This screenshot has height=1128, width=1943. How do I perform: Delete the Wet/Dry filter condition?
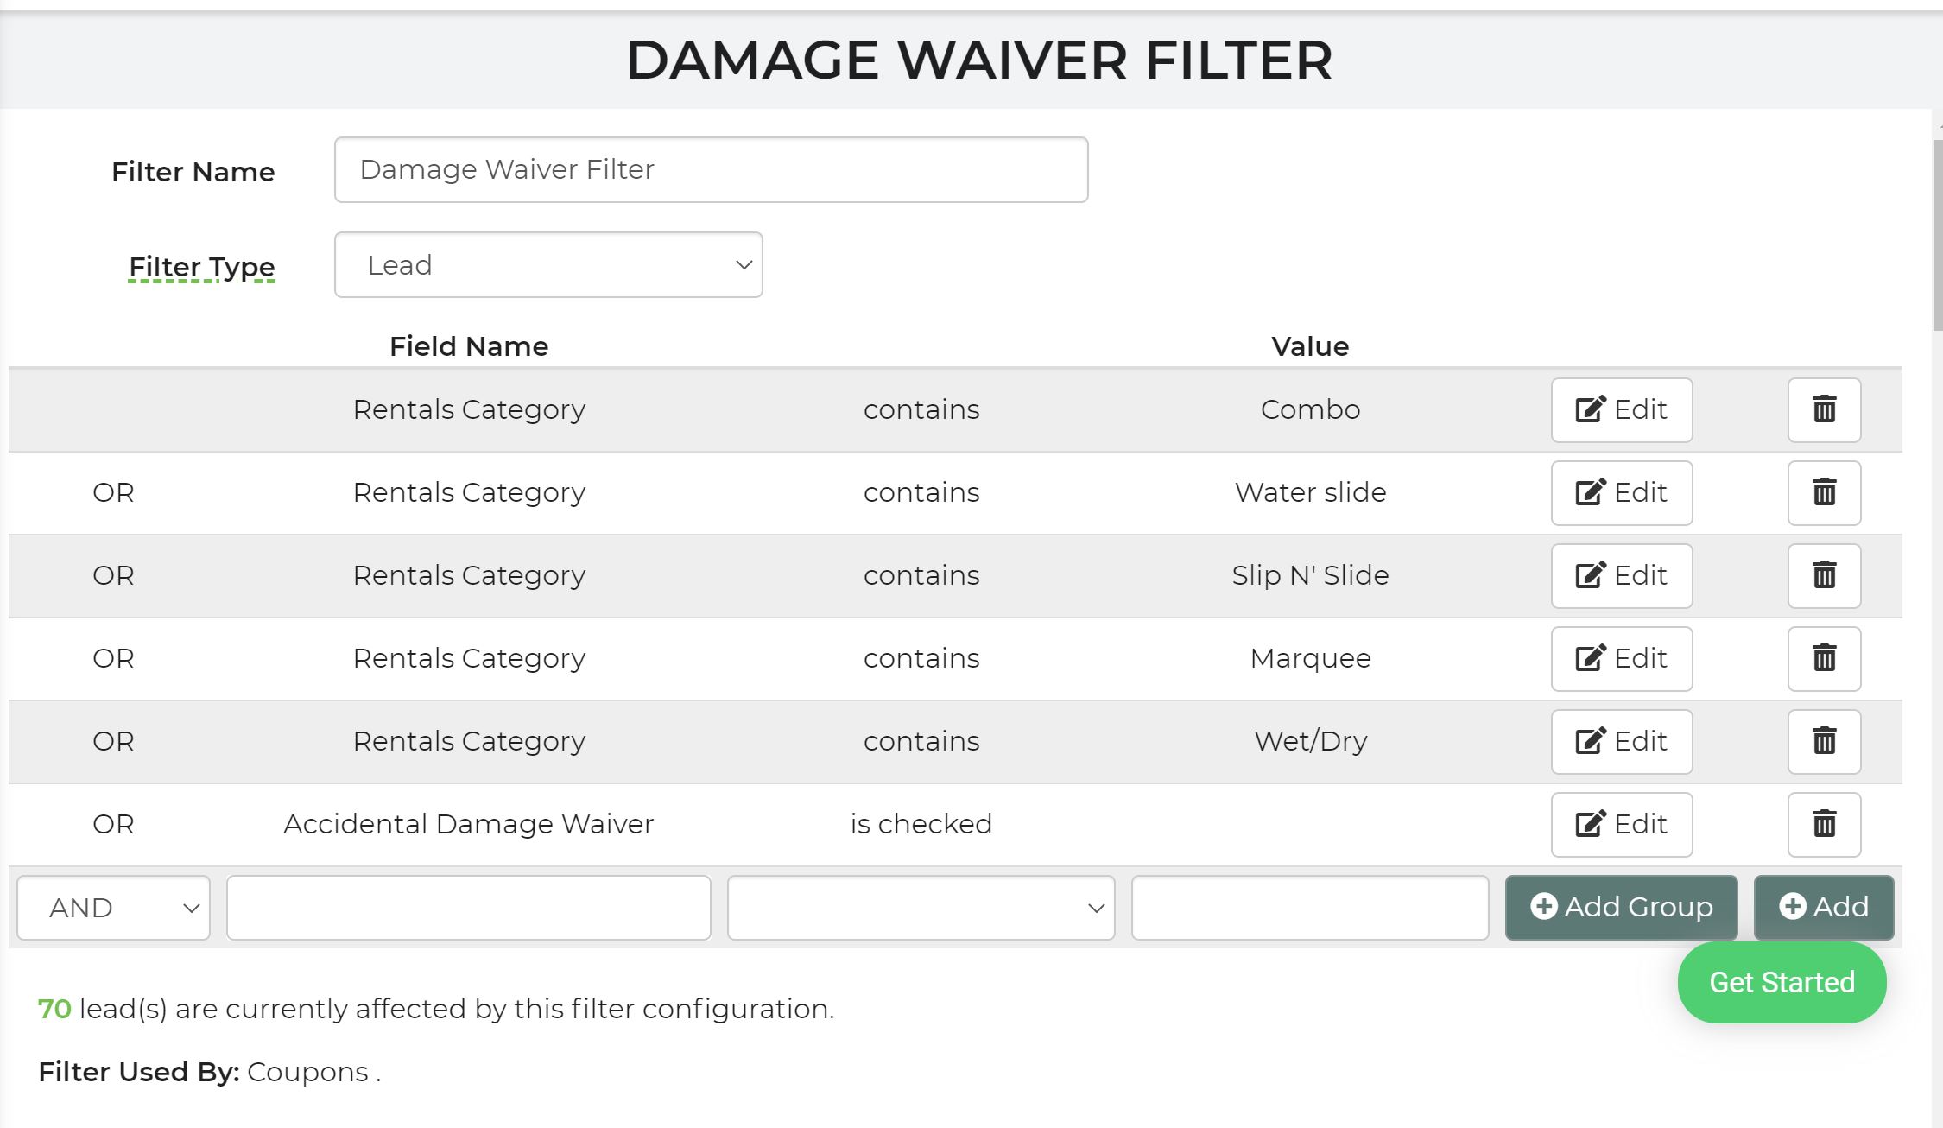click(1823, 741)
